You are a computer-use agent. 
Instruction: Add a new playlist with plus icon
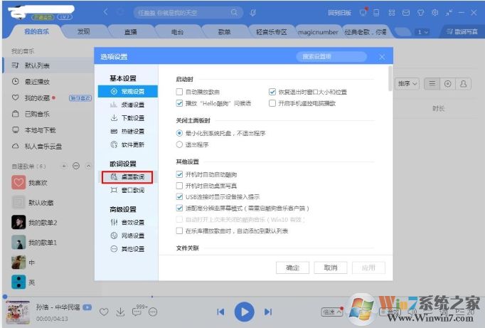tap(64, 166)
